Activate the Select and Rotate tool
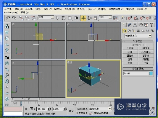Screen dimensions: 158x118 click(x=89, y=18)
